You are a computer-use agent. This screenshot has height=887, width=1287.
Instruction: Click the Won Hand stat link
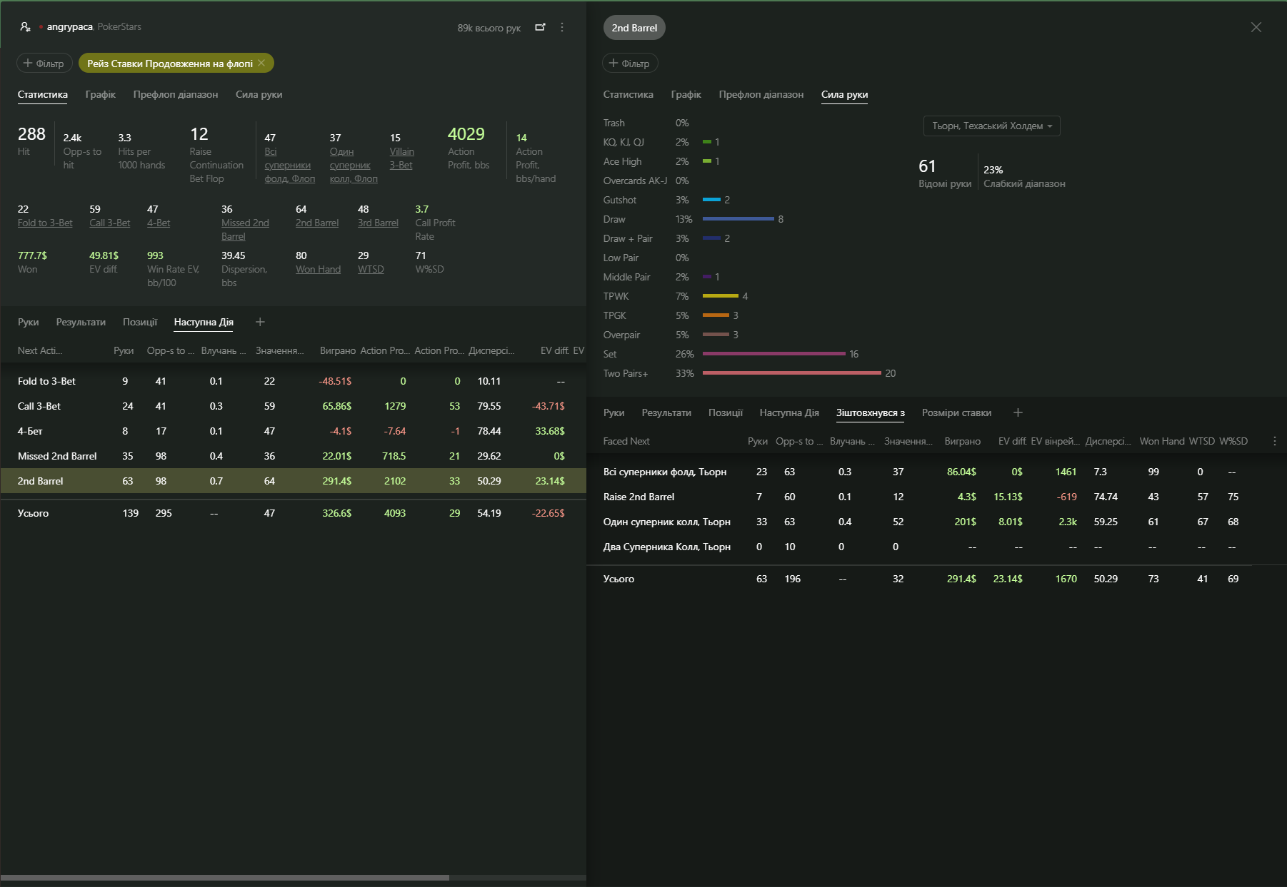point(318,269)
